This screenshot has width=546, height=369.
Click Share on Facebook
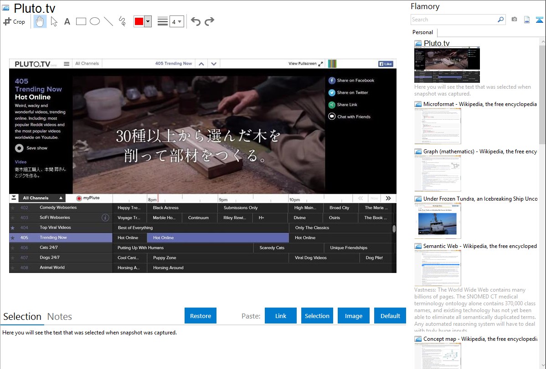351,81
